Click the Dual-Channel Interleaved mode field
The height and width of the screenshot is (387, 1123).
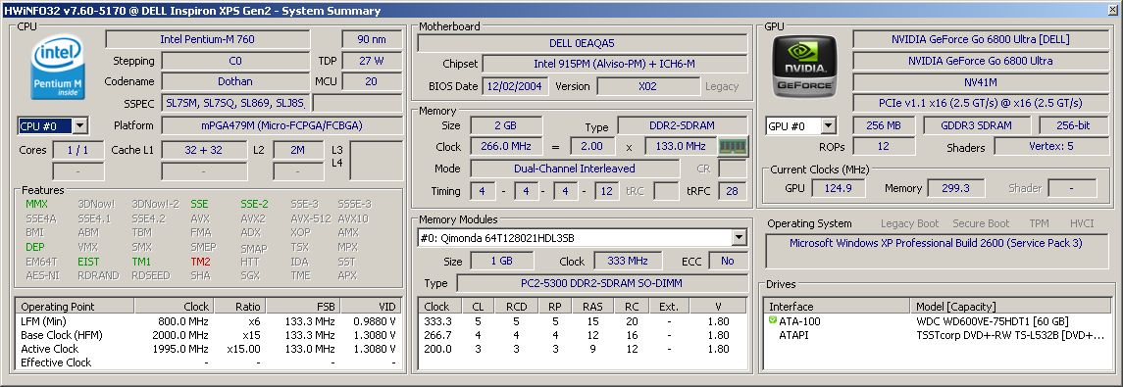point(575,169)
